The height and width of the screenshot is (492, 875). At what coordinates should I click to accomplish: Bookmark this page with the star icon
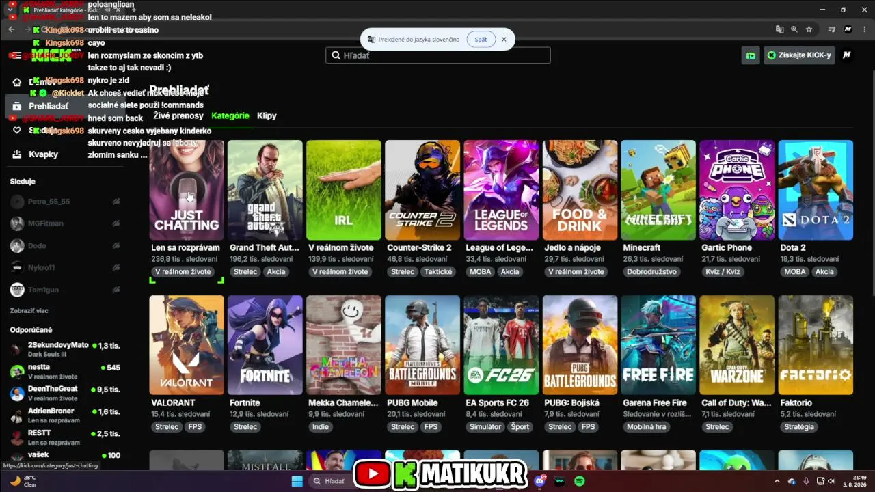[x=809, y=29]
